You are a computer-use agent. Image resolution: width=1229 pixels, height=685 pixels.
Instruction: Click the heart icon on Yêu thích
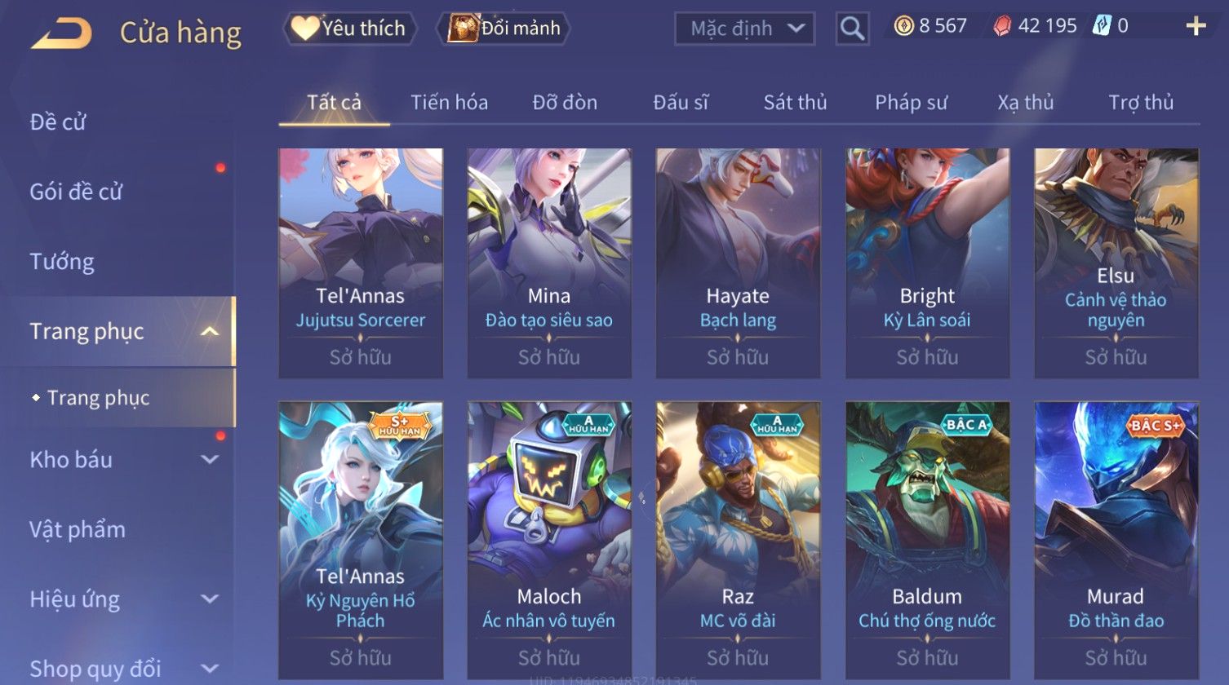point(305,29)
